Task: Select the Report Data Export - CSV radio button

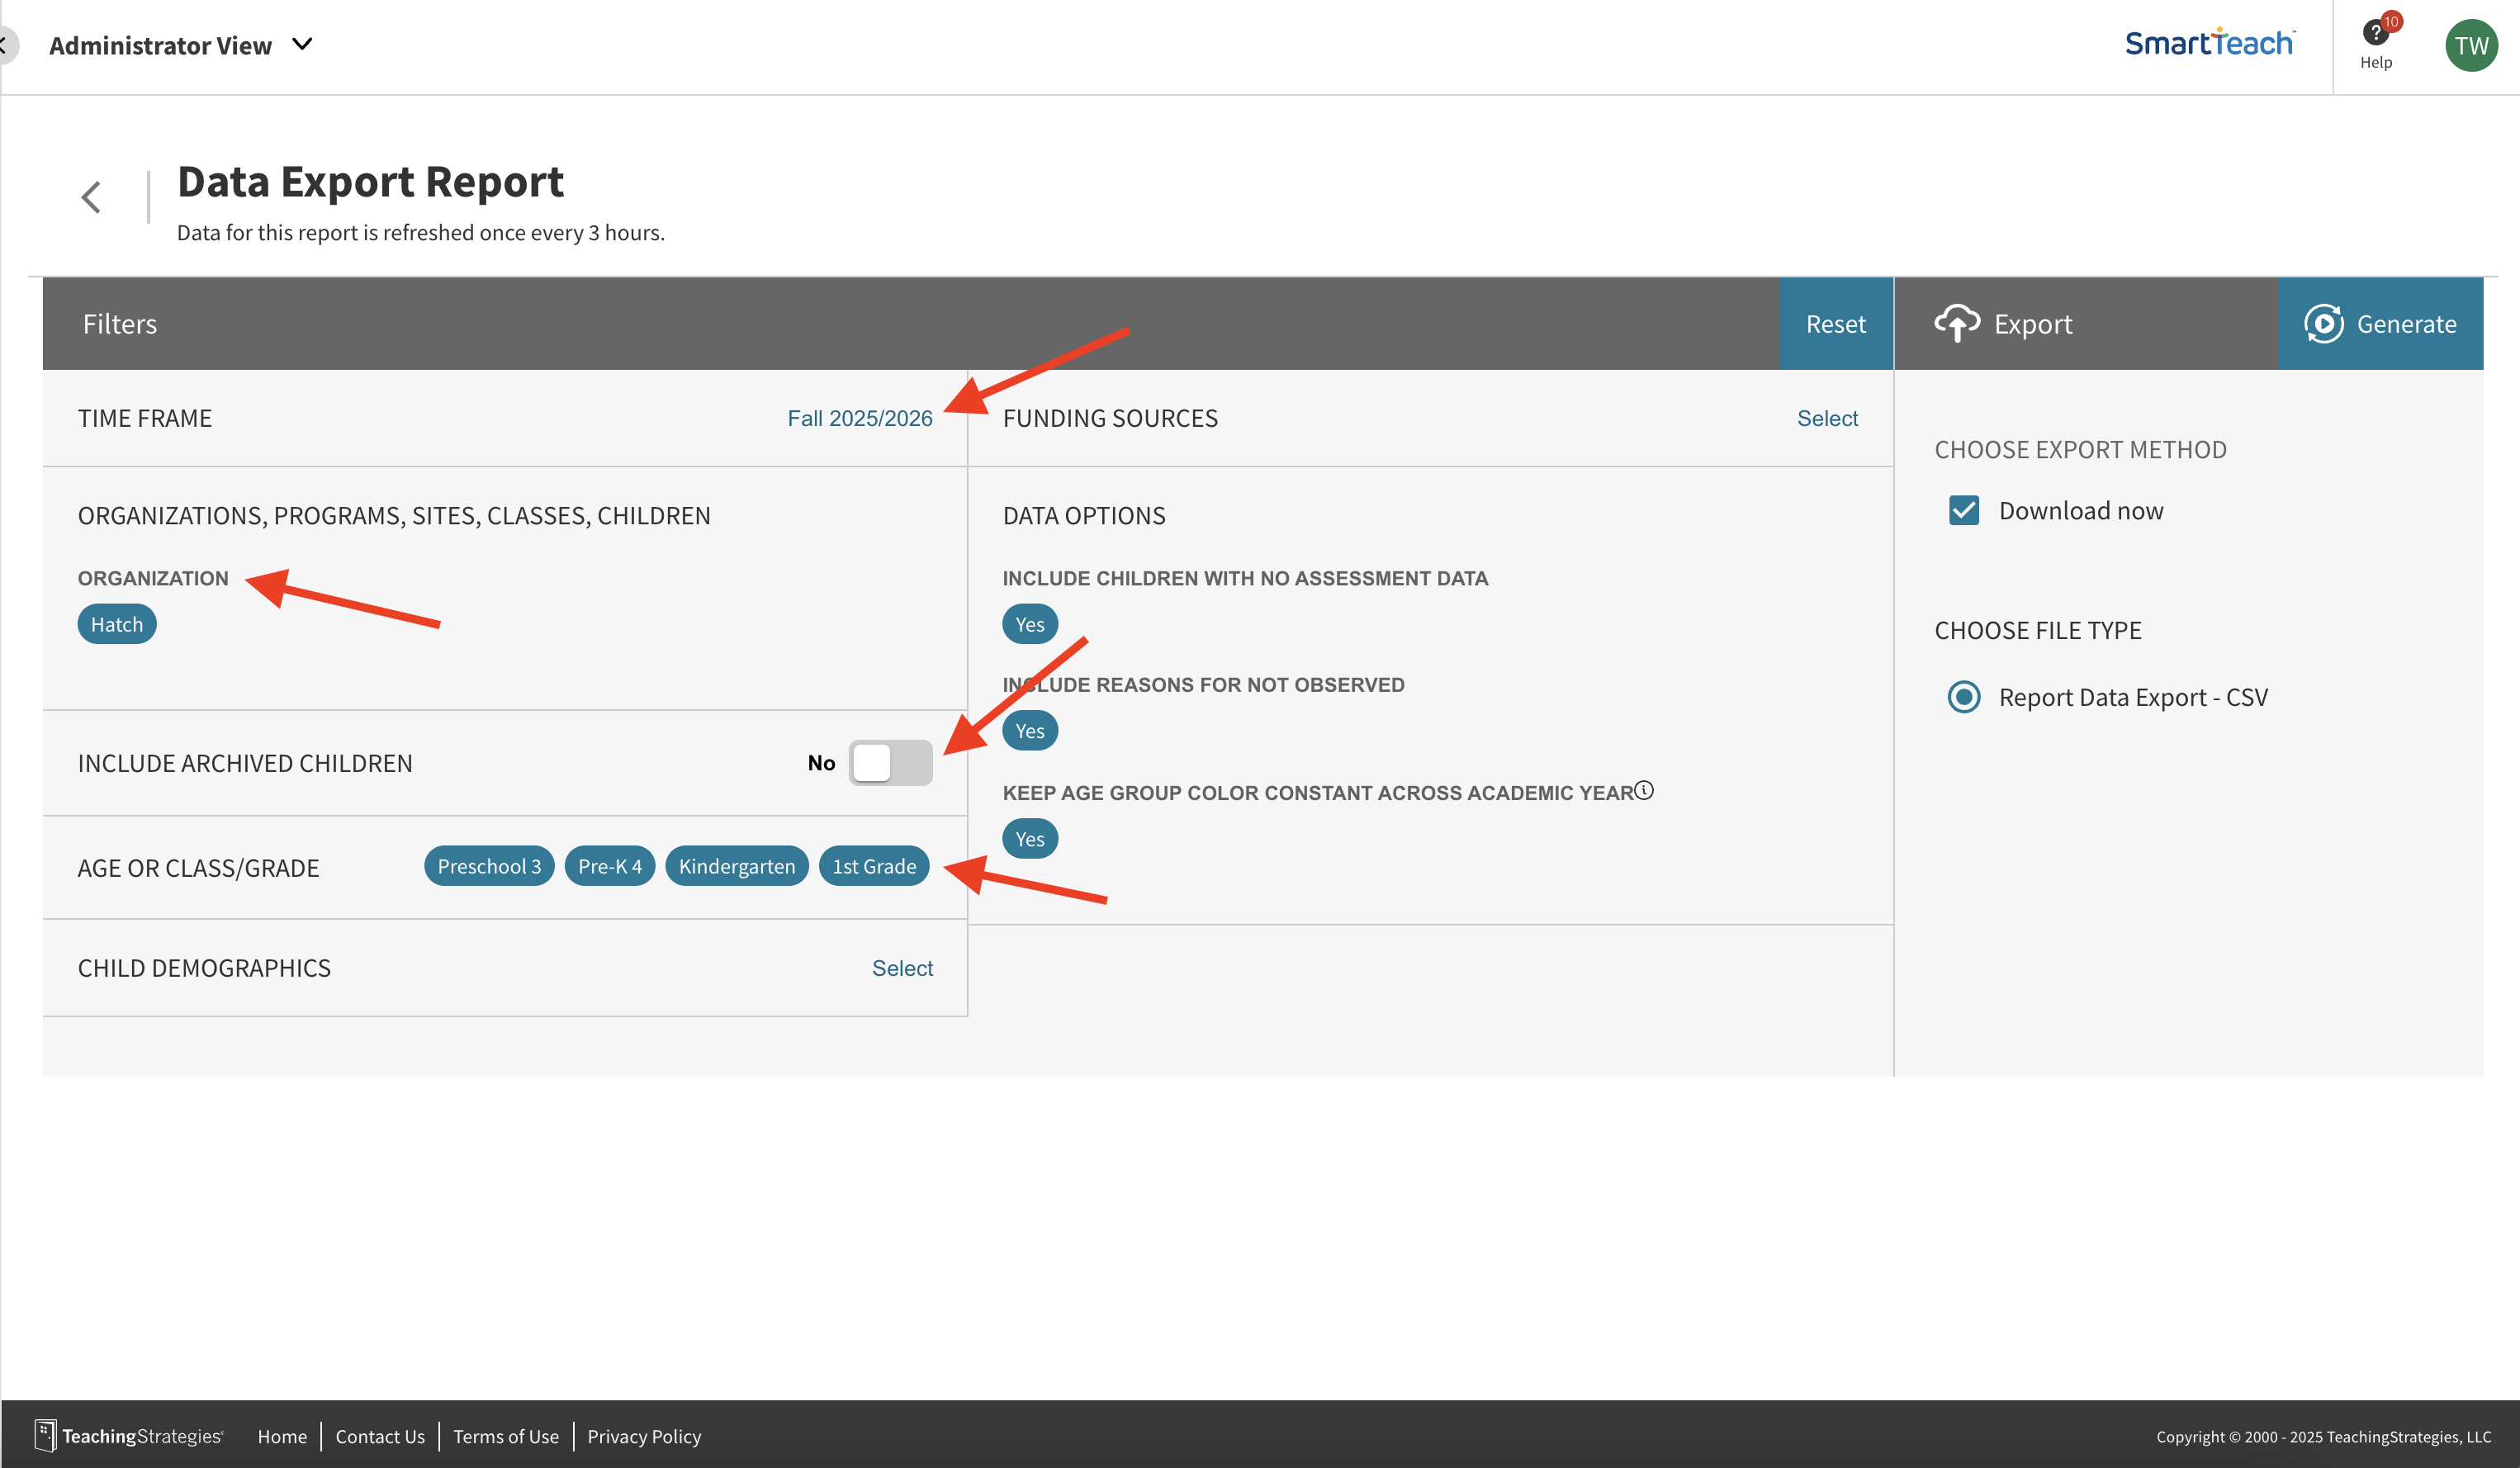Action: [x=1963, y=697]
